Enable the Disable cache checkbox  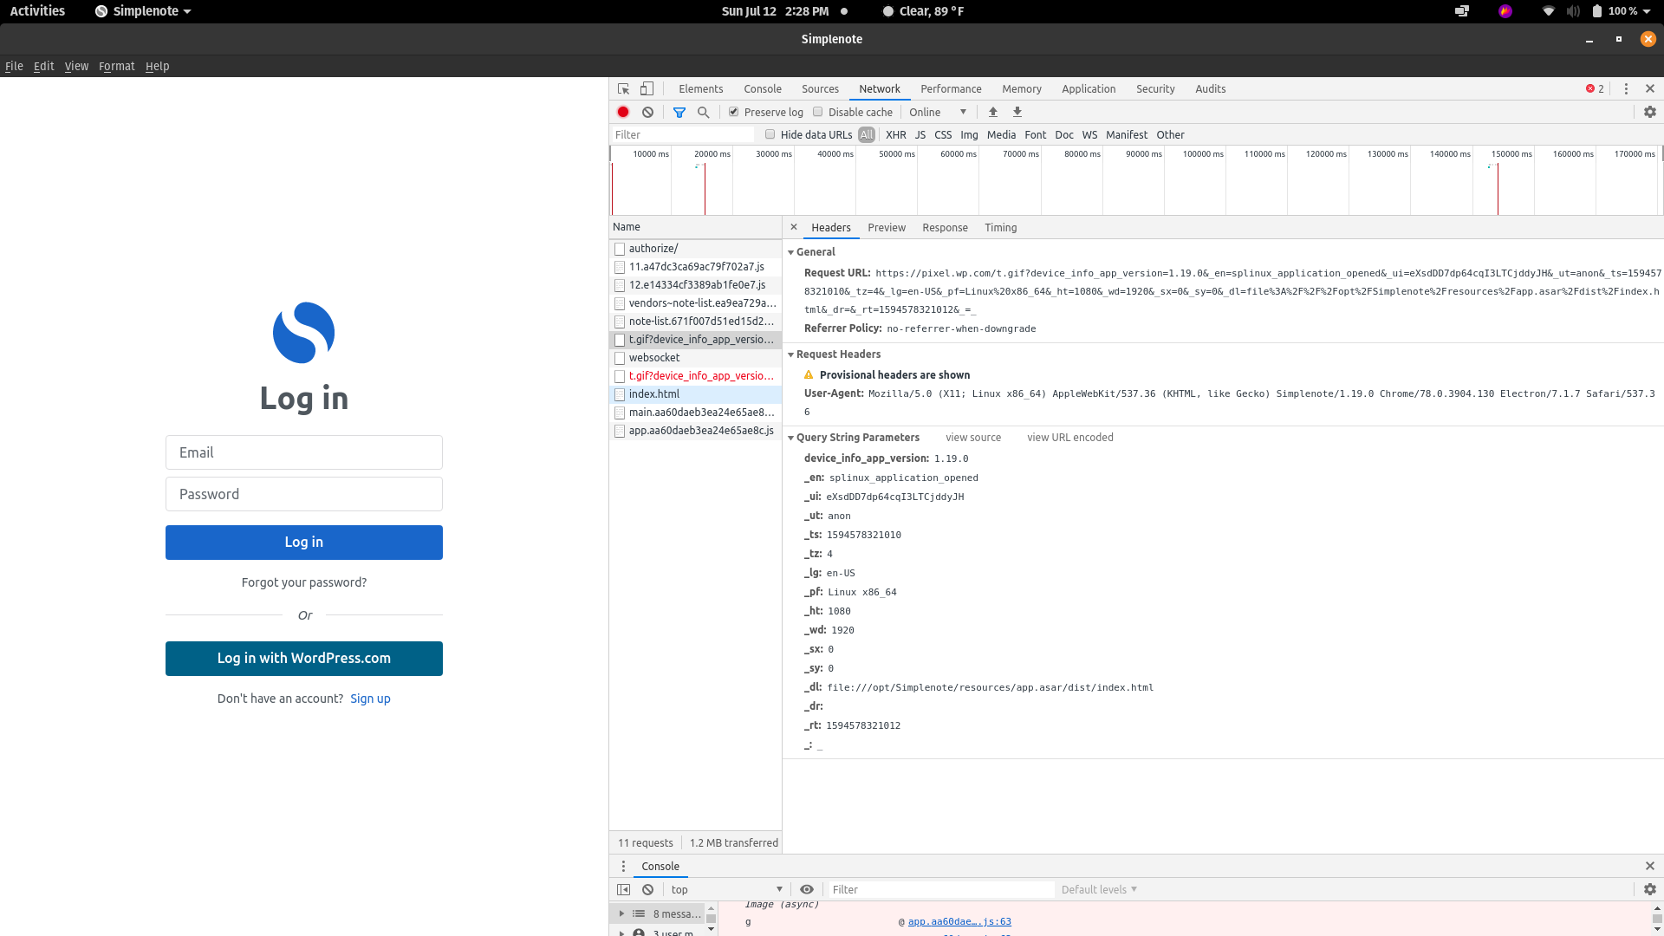818,112
